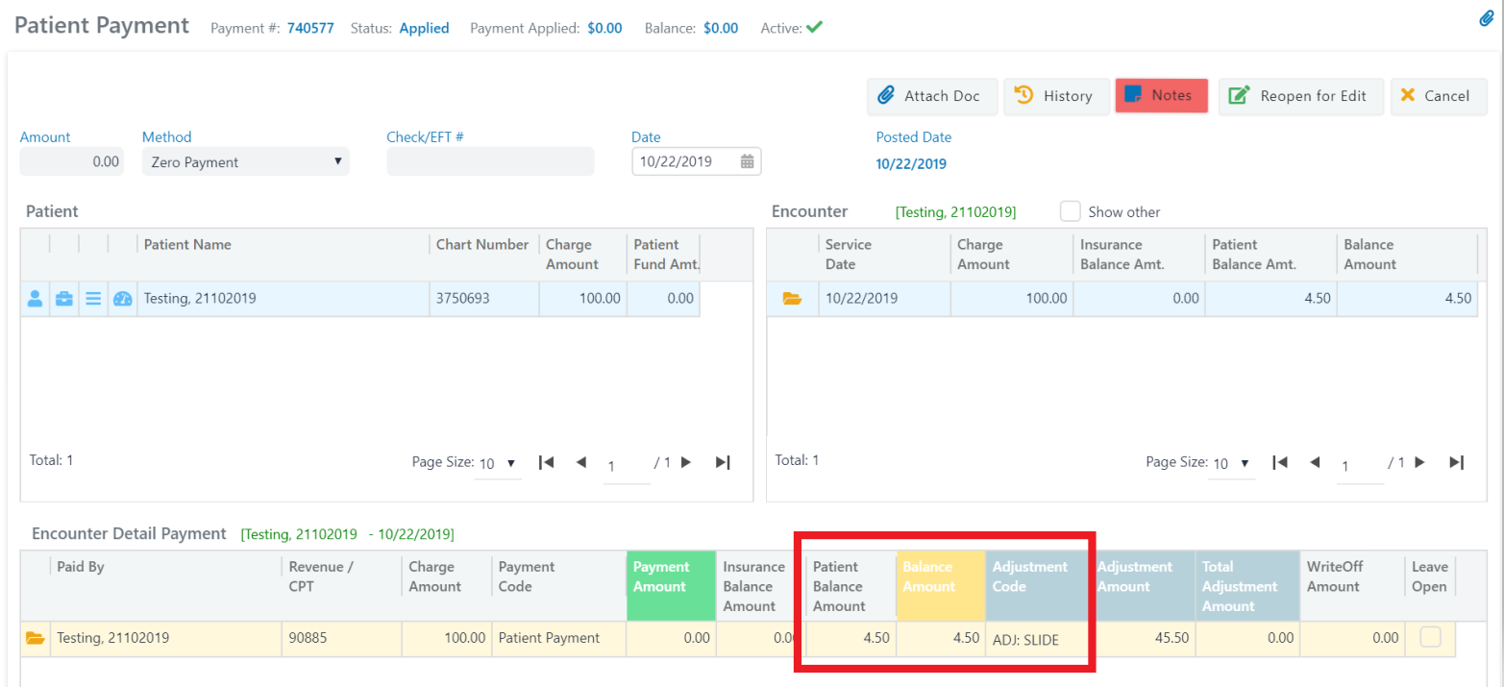
Task: Open the calendar picker in Date field
Action: click(747, 161)
